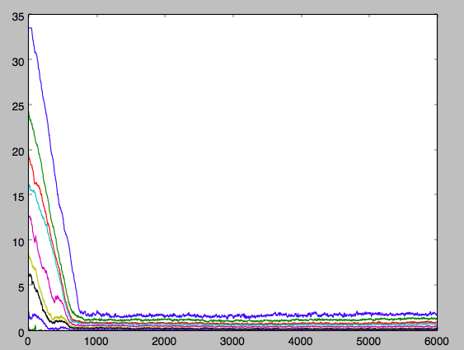Click the x-axis label 5000
Viewport: 464px width, 350px height.
(368, 342)
